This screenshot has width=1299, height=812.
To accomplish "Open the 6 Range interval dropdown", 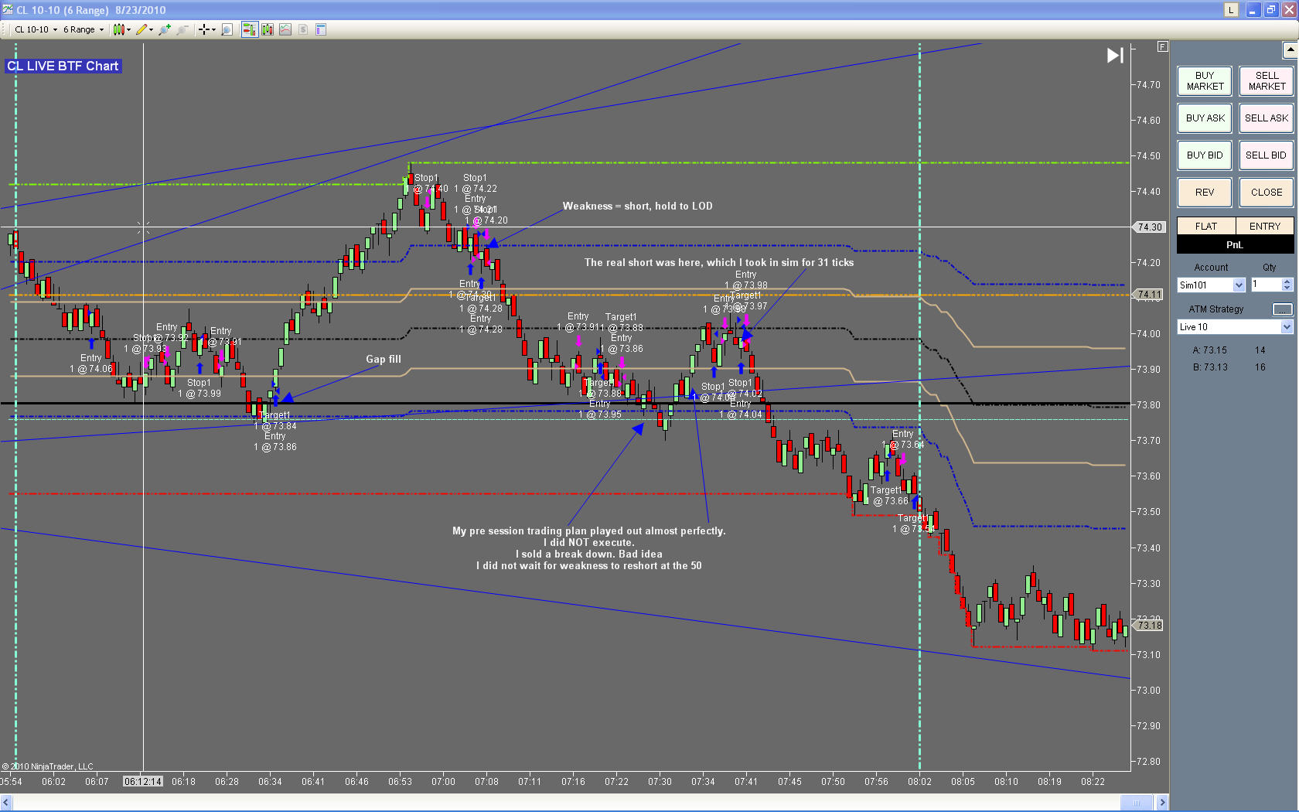I will [x=84, y=29].
